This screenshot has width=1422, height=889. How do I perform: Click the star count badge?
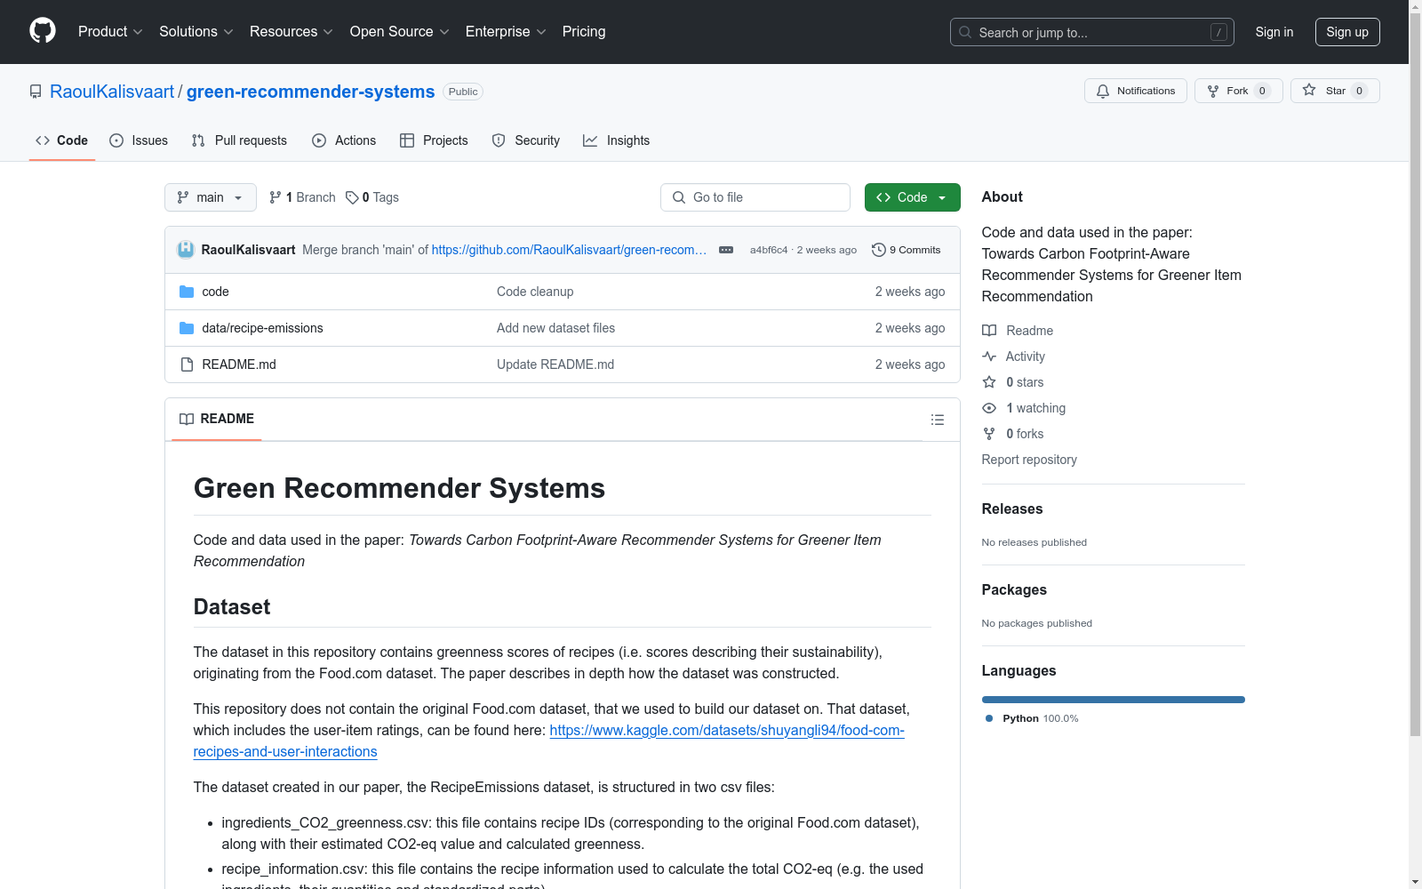pyautogui.click(x=1360, y=91)
